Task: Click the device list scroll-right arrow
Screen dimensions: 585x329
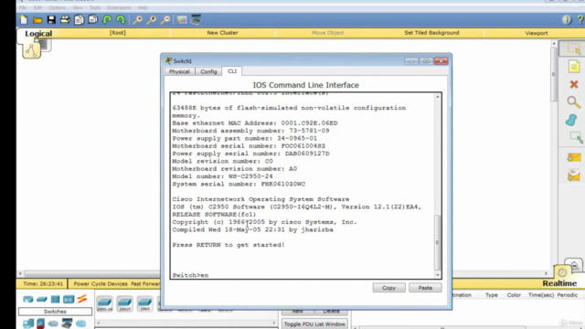Action: tap(274, 323)
